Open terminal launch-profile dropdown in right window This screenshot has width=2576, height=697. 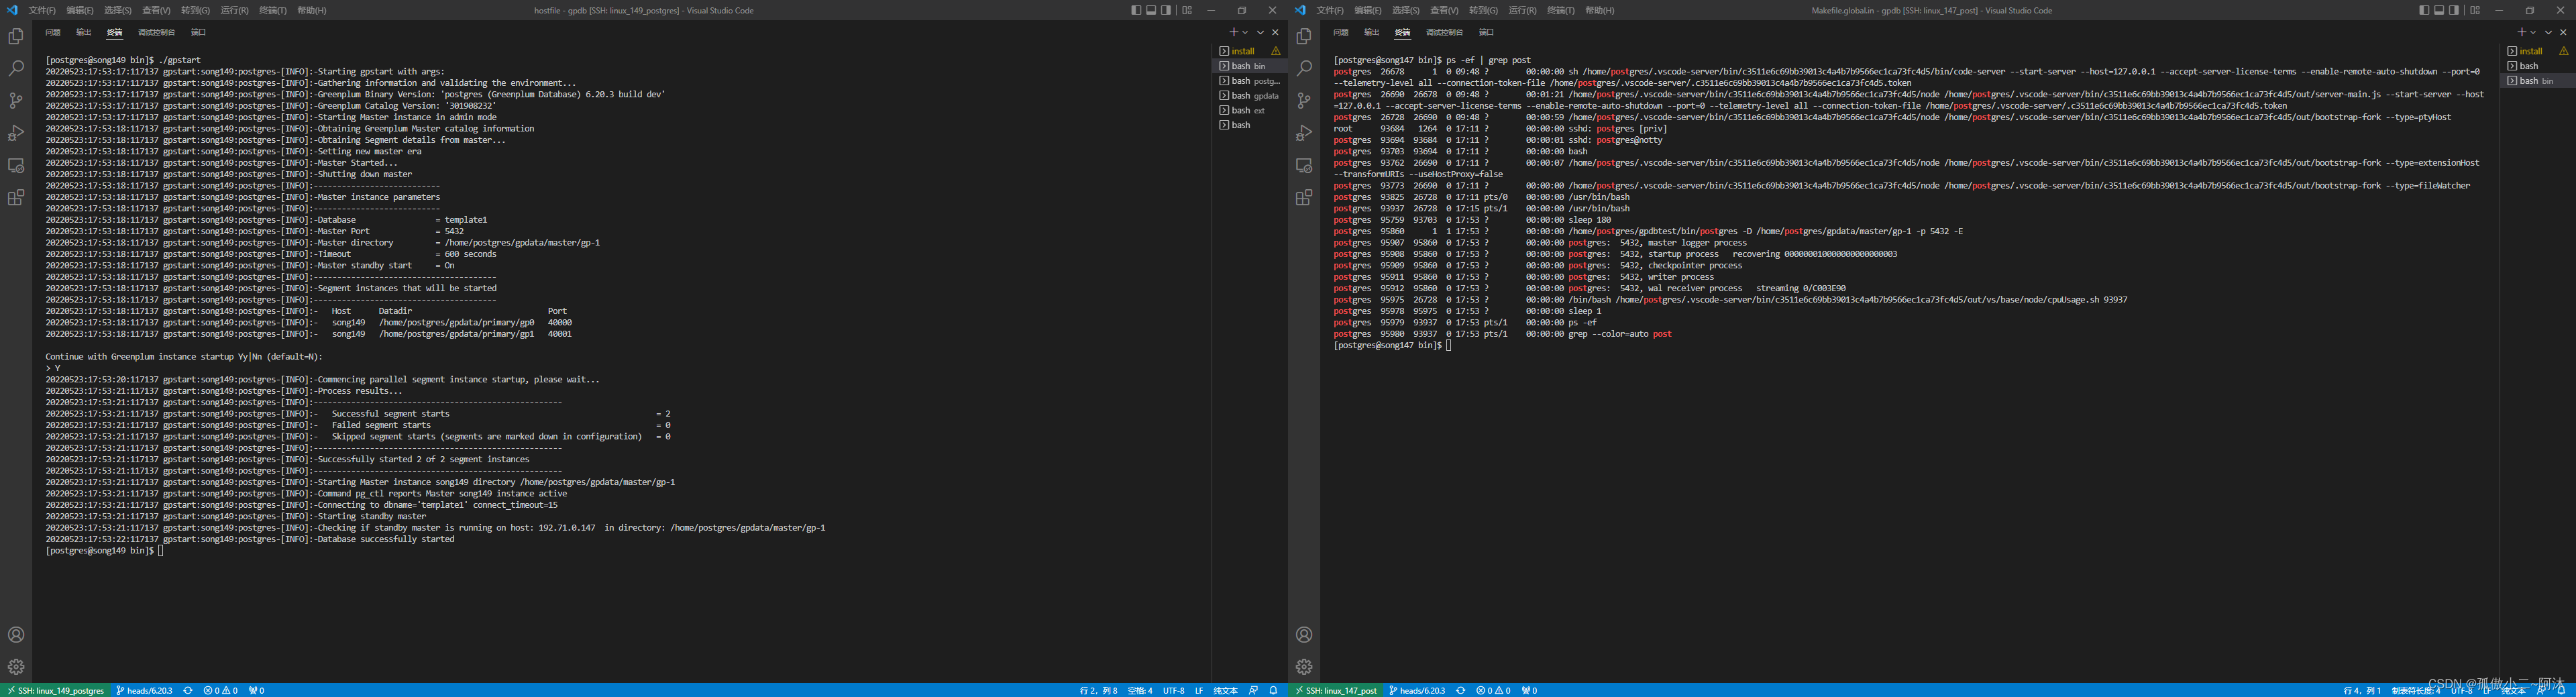[2533, 32]
